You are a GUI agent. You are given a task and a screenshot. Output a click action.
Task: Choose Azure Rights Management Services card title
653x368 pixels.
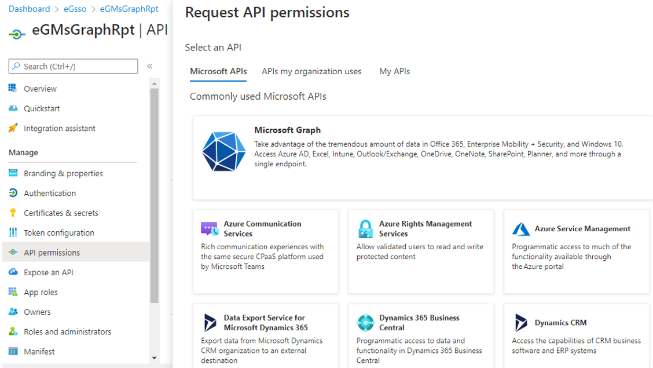425,229
